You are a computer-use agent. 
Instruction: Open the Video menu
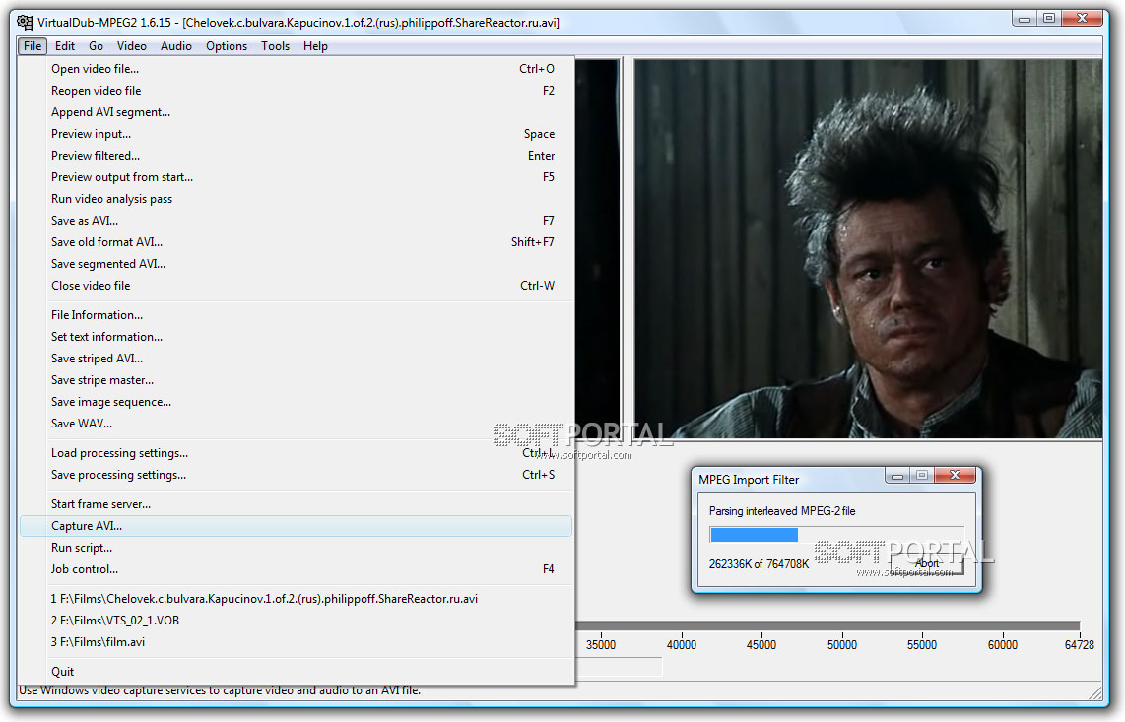click(x=132, y=46)
